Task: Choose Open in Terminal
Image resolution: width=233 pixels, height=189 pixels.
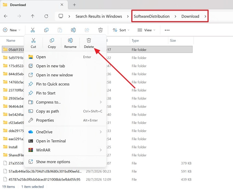Action: point(65,141)
